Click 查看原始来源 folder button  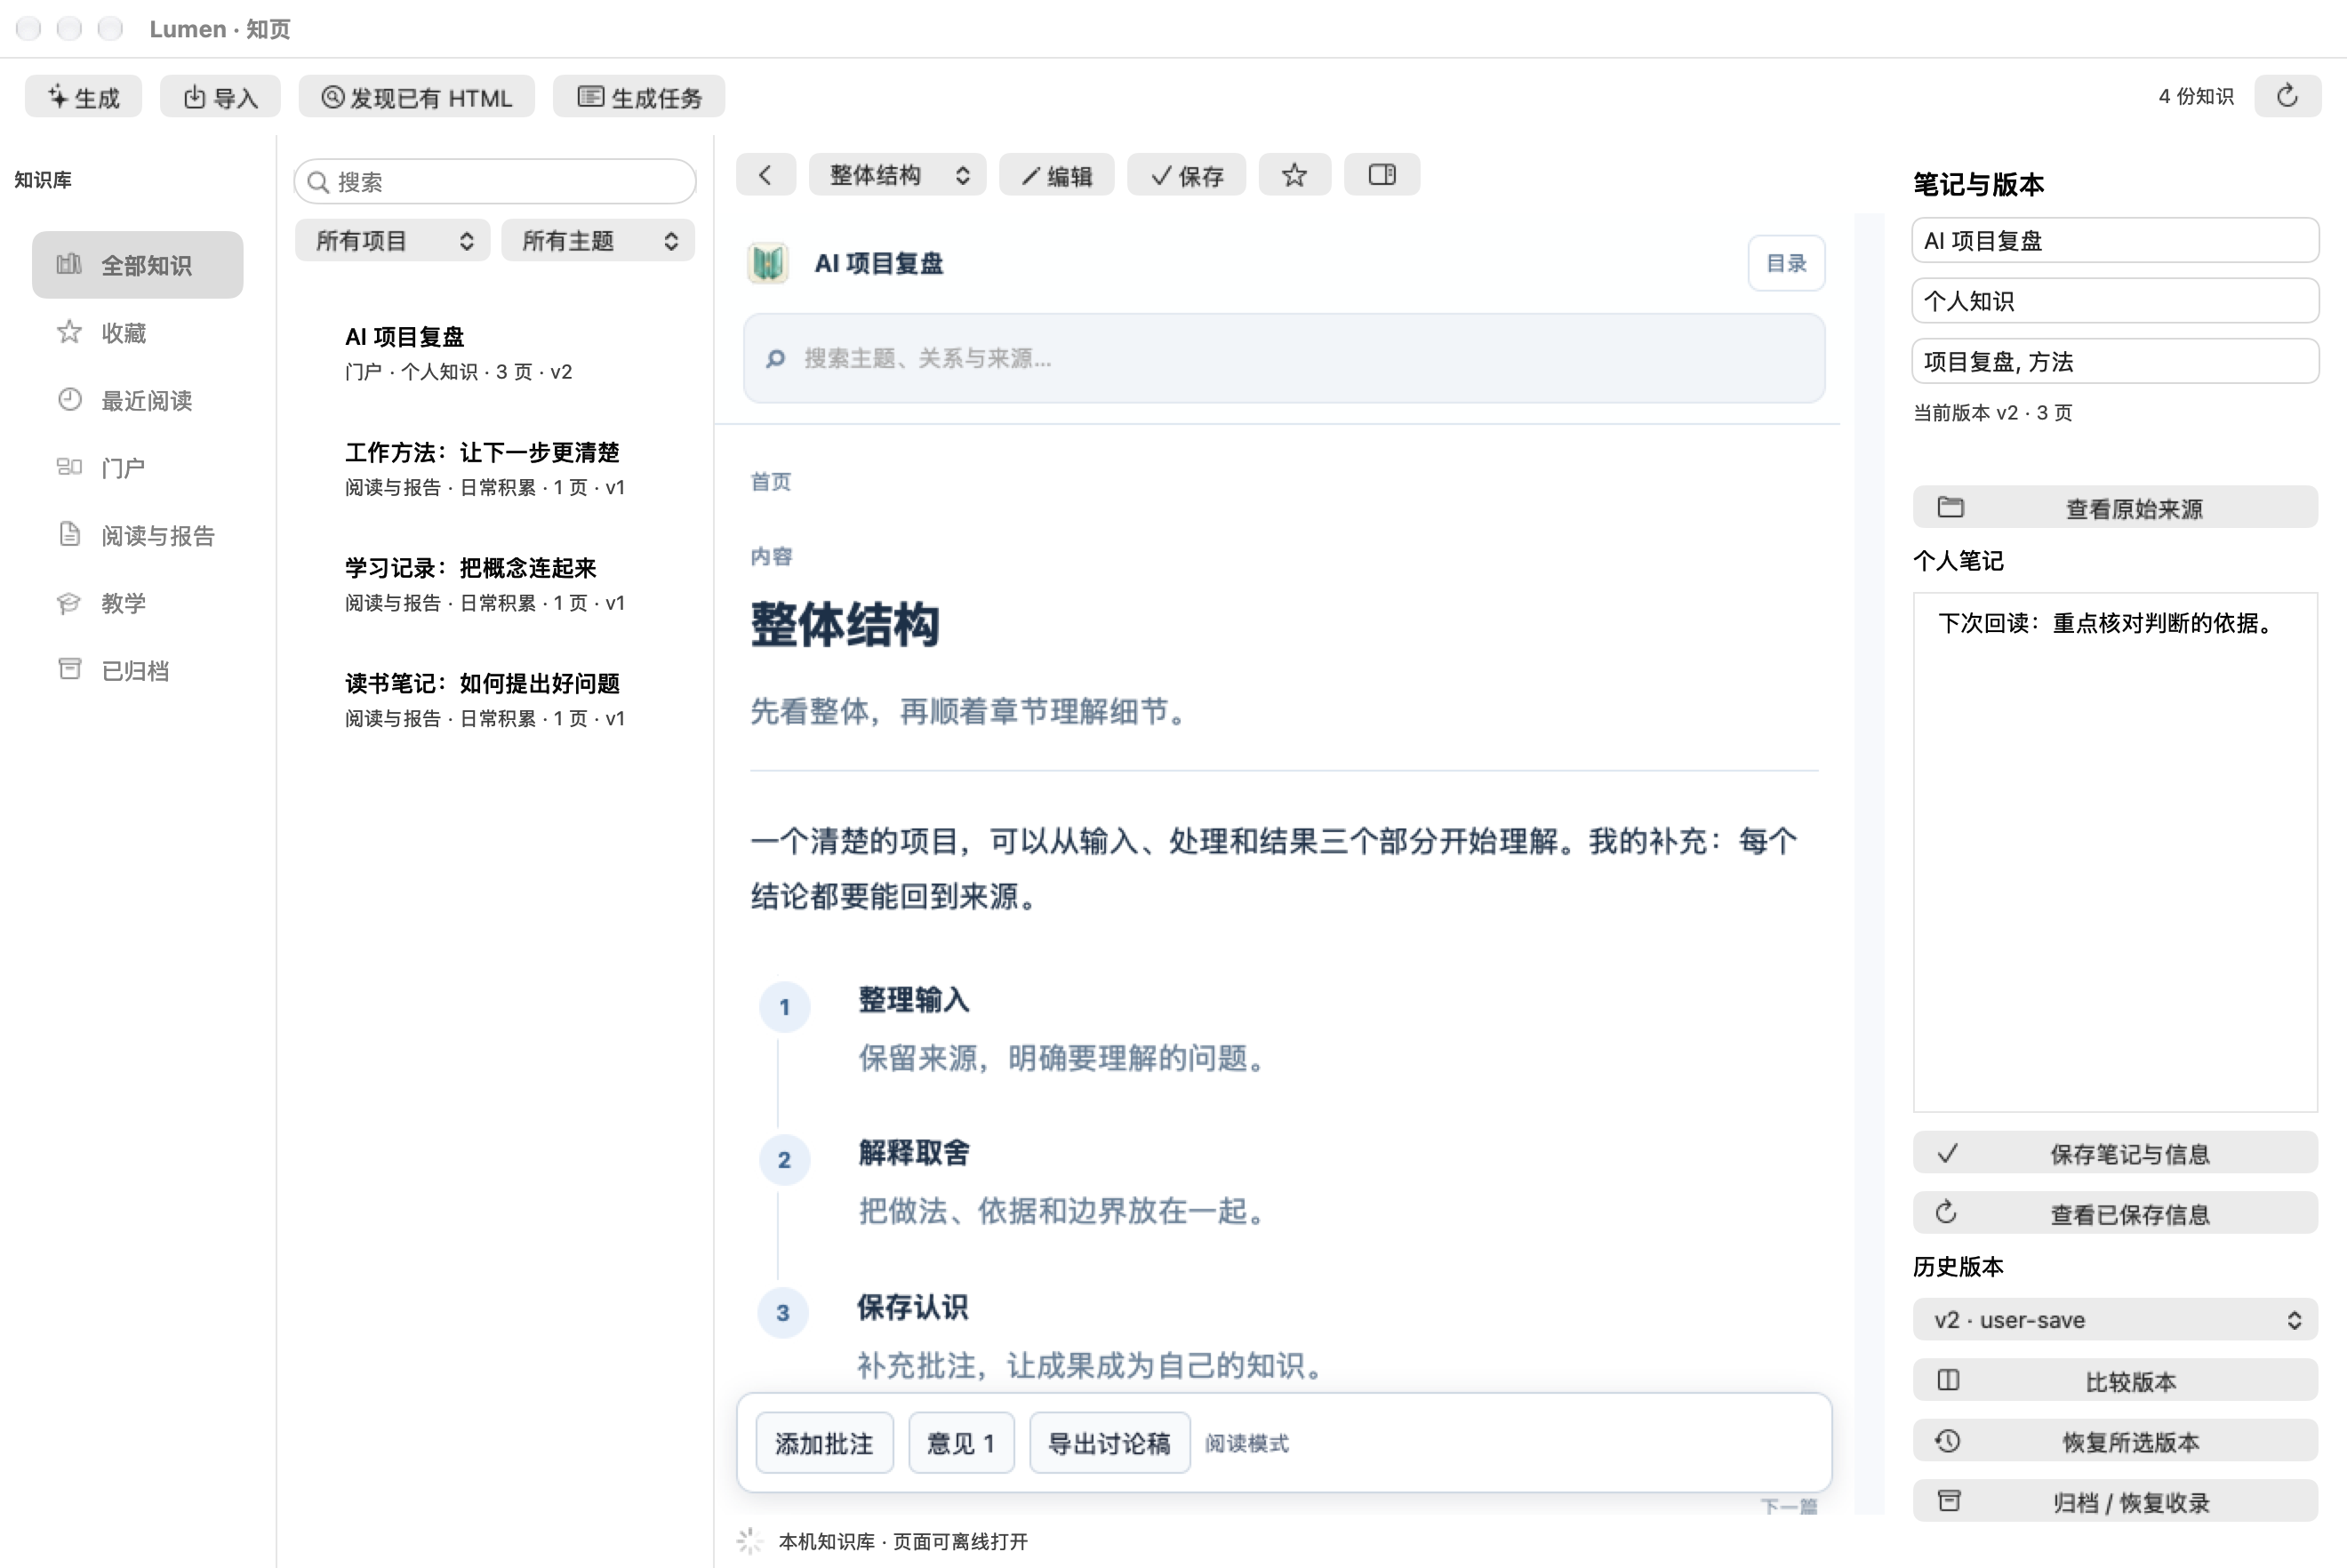click(x=2115, y=507)
